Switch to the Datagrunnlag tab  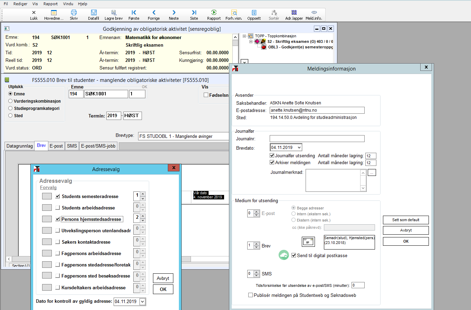(20, 146)
